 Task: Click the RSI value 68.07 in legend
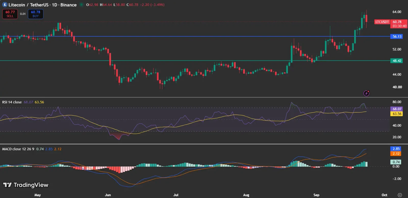(x=28, y=102)
